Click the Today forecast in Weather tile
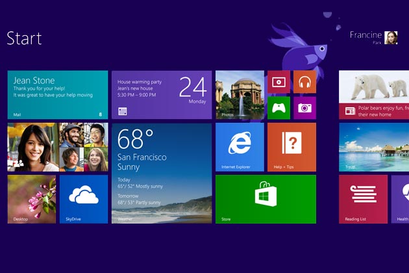409x273 pixels. pyautogui.click(x=140, y=183)
